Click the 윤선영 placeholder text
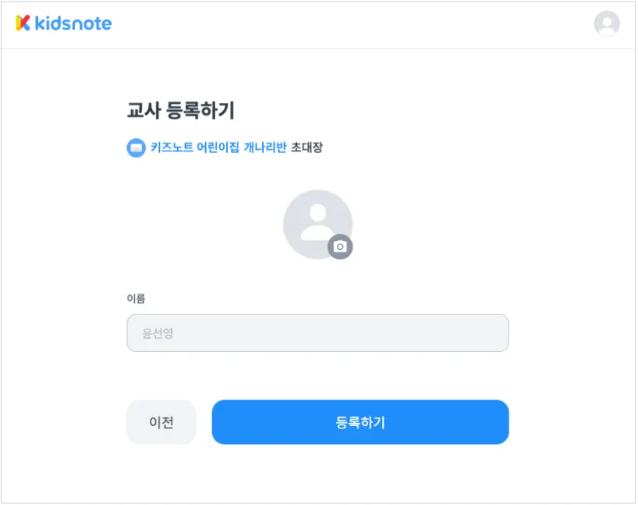This screenshot has height=505, width=638. (158, 333)
